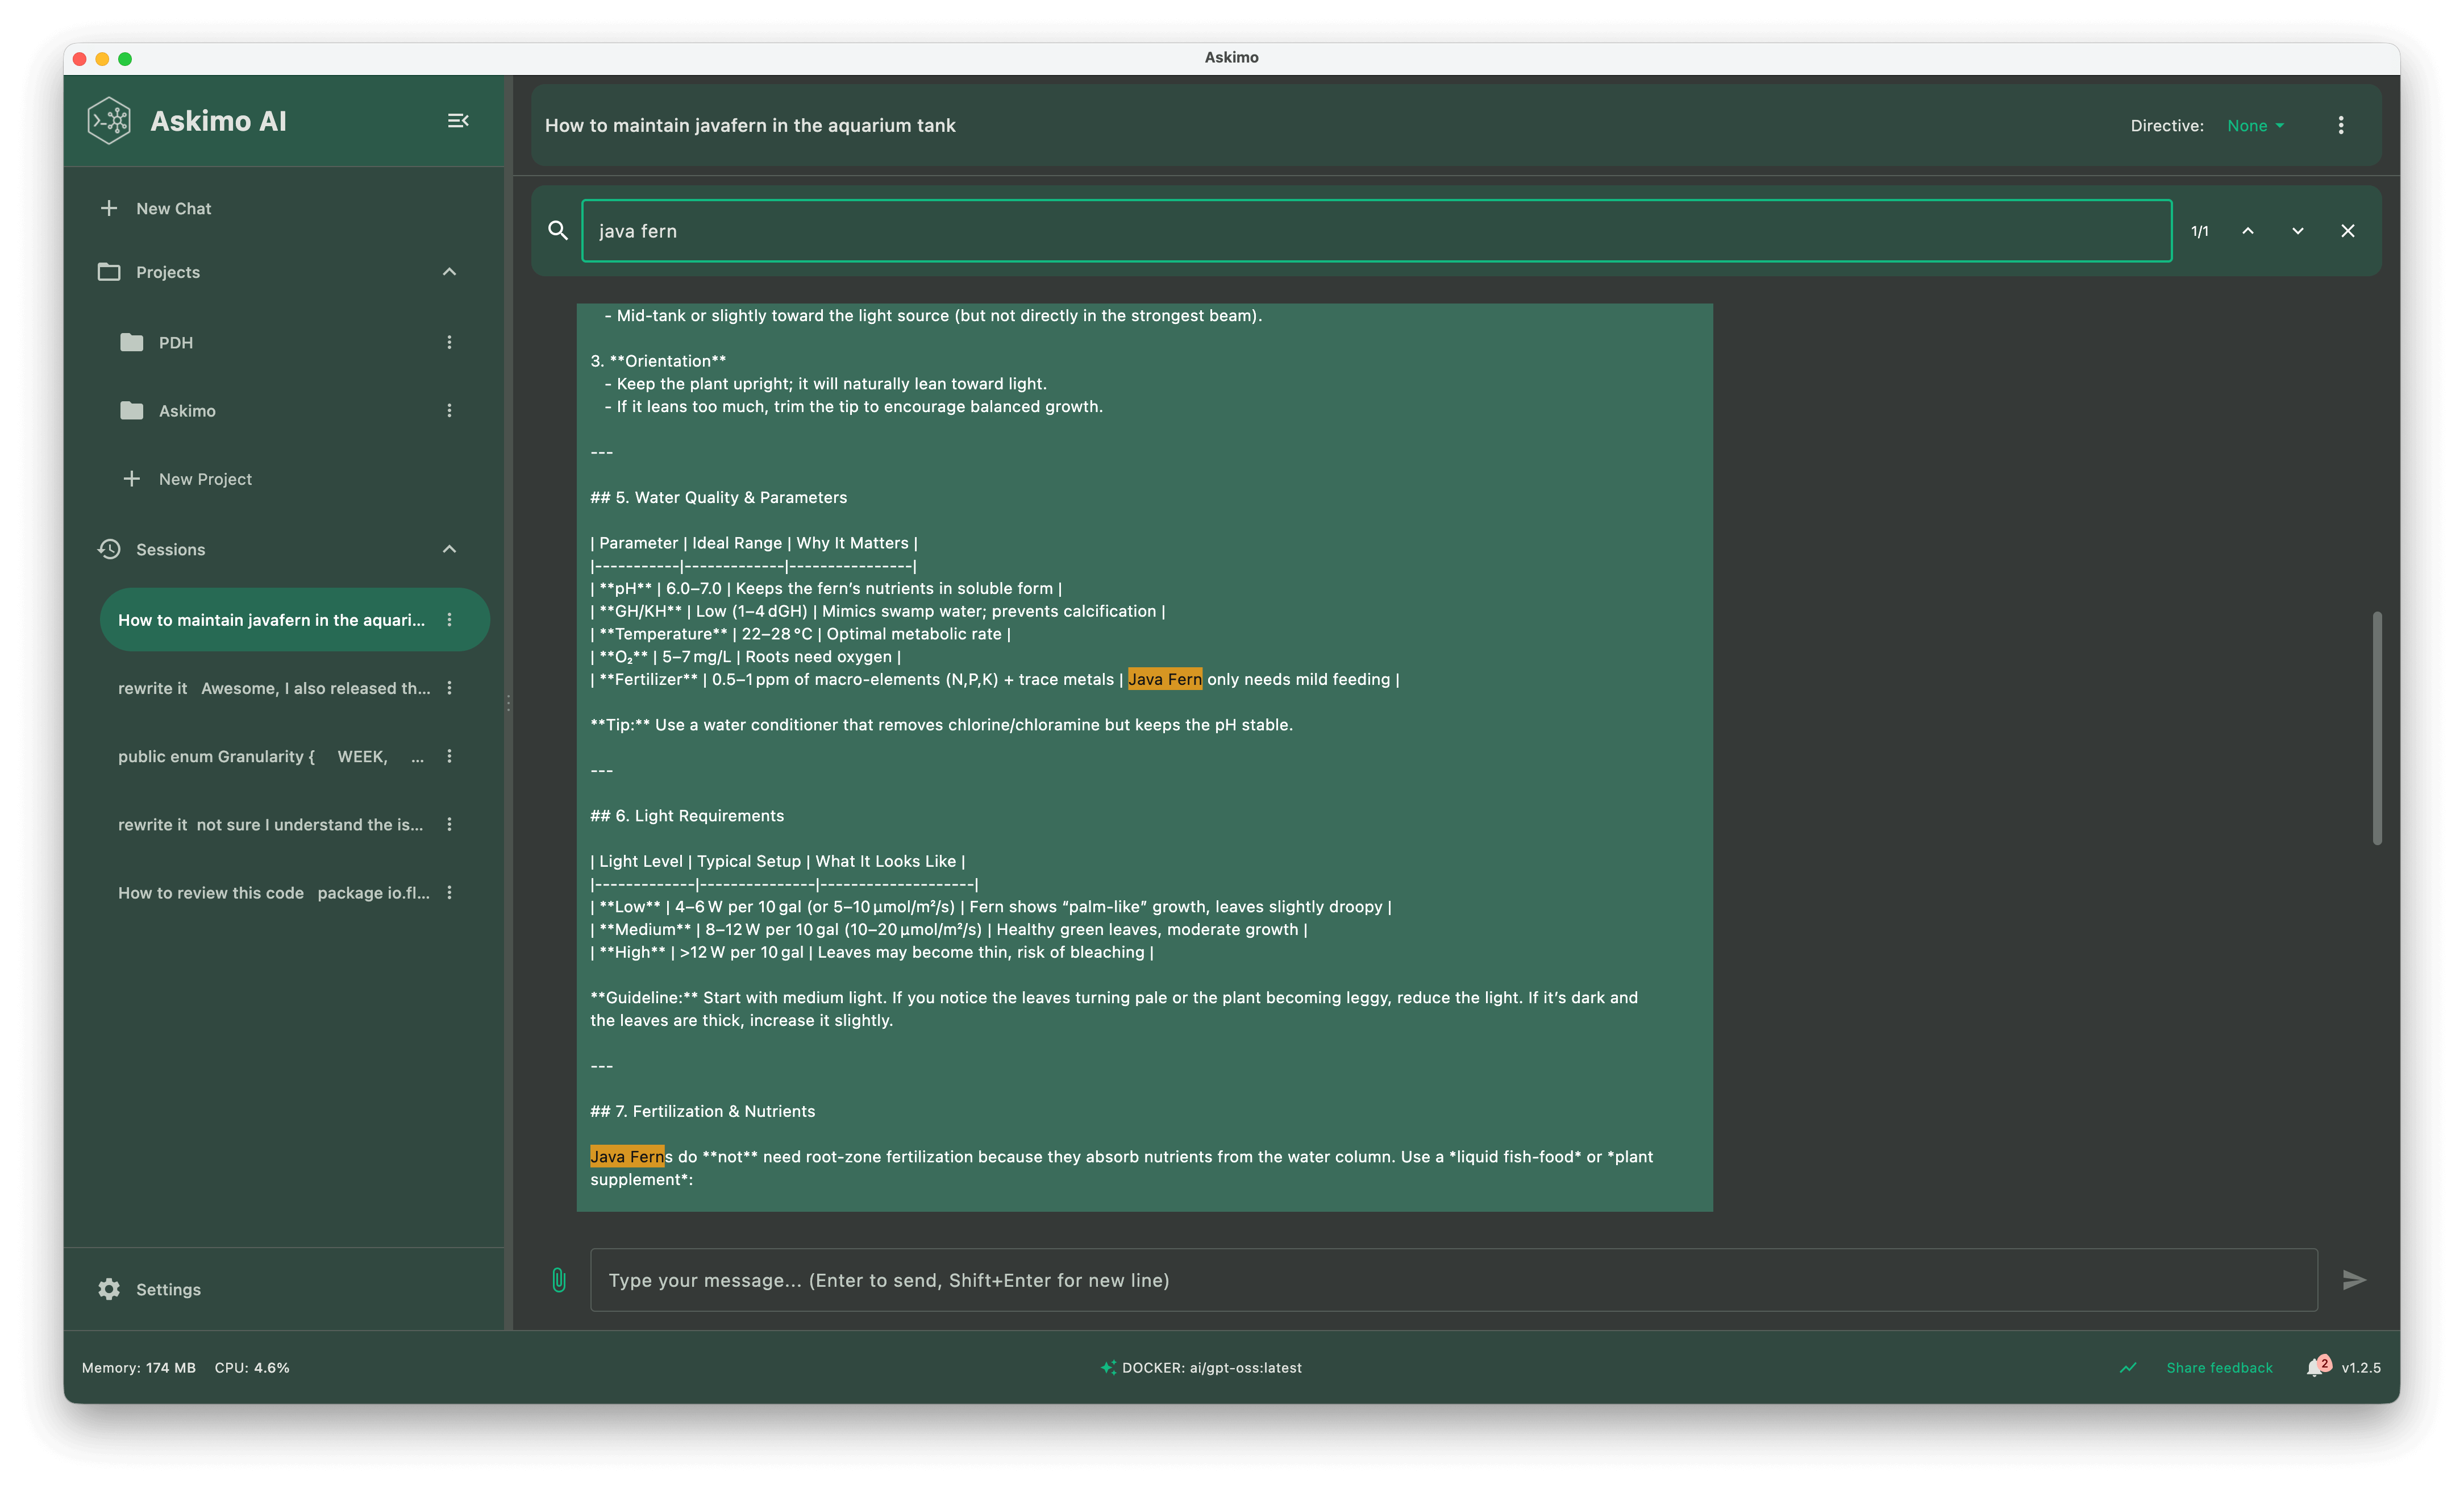Jump to next search match with down arrow

click(x=2297, y=230)
